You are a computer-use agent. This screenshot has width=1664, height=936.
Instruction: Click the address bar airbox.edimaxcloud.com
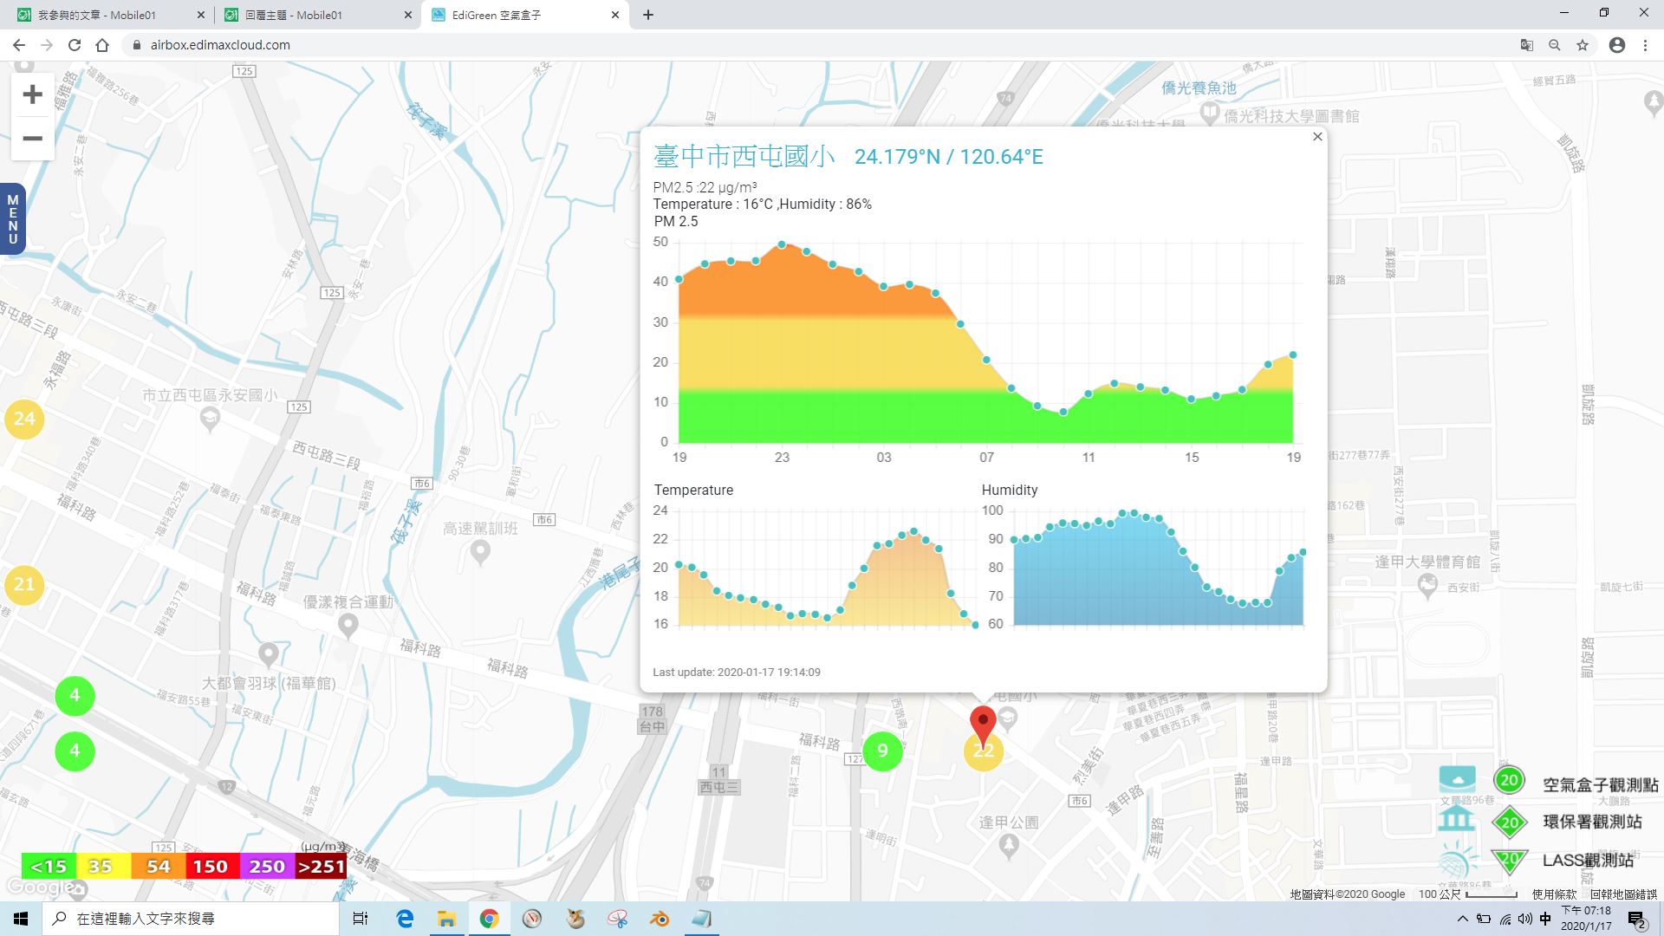(x=220, y=45)
